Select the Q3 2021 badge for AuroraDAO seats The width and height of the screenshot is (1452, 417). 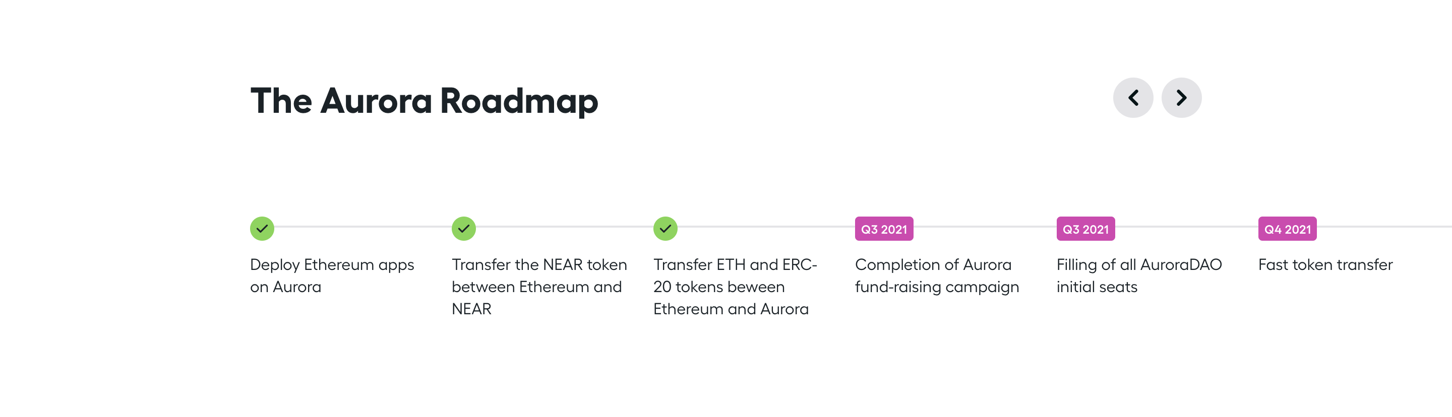click(1085, 229)
